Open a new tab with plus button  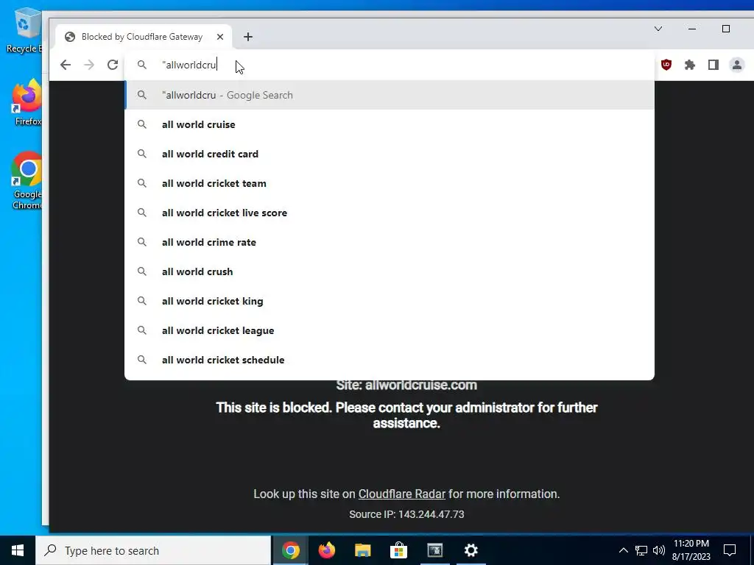coord(248,37)
